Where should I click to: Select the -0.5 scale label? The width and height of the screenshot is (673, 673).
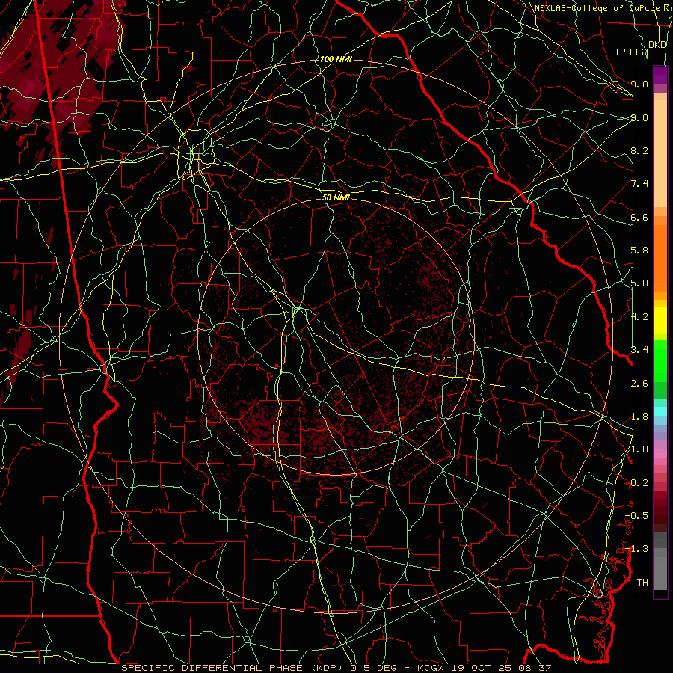click(x=636, y=516)
